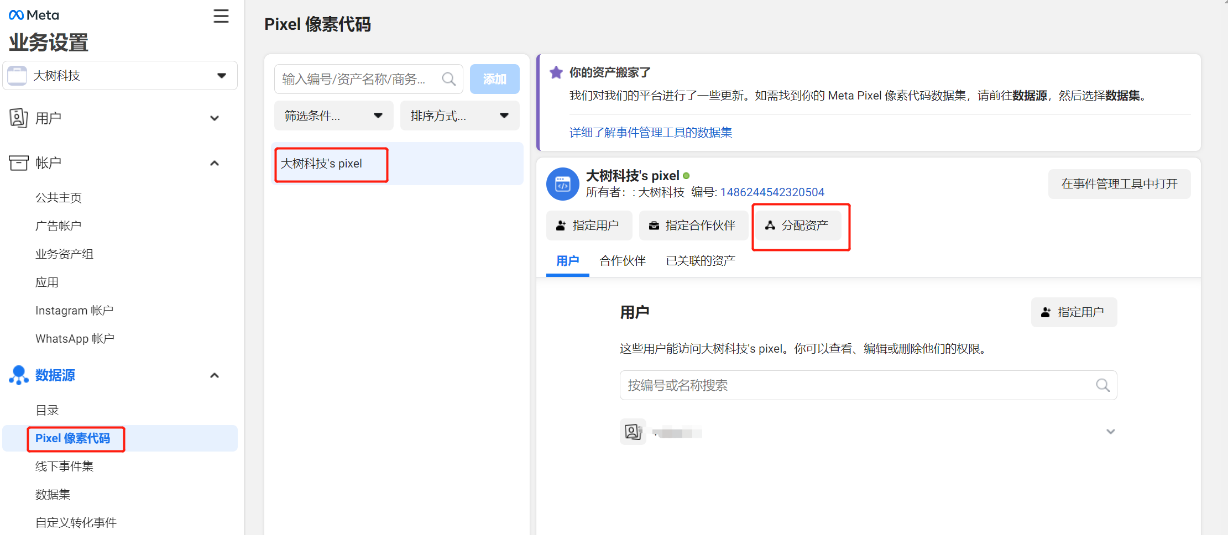The image size is (1228, 535).
Task: Open WhatsApp 帐户 in sidebar
Action: tap(75, 339)
